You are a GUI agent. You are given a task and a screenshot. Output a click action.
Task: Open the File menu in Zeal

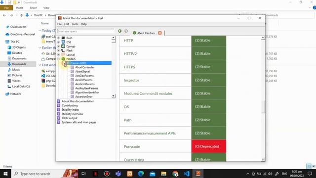pyautogui.click(x=59, y=24)
